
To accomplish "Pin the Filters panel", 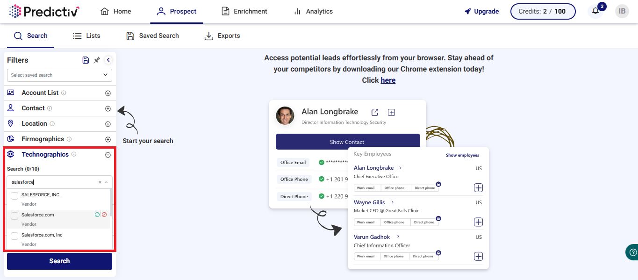I will [97, 60].
